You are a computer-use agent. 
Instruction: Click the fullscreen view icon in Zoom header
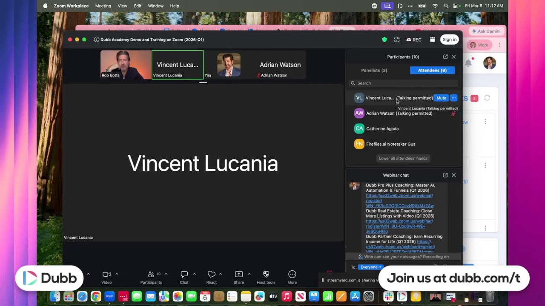pyautogui.click(x=397, y=40)
